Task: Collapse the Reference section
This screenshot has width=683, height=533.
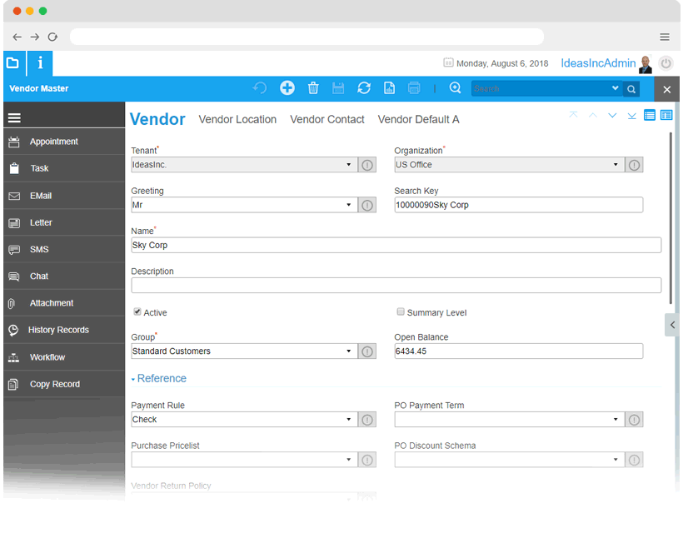Action: (158, 378)
